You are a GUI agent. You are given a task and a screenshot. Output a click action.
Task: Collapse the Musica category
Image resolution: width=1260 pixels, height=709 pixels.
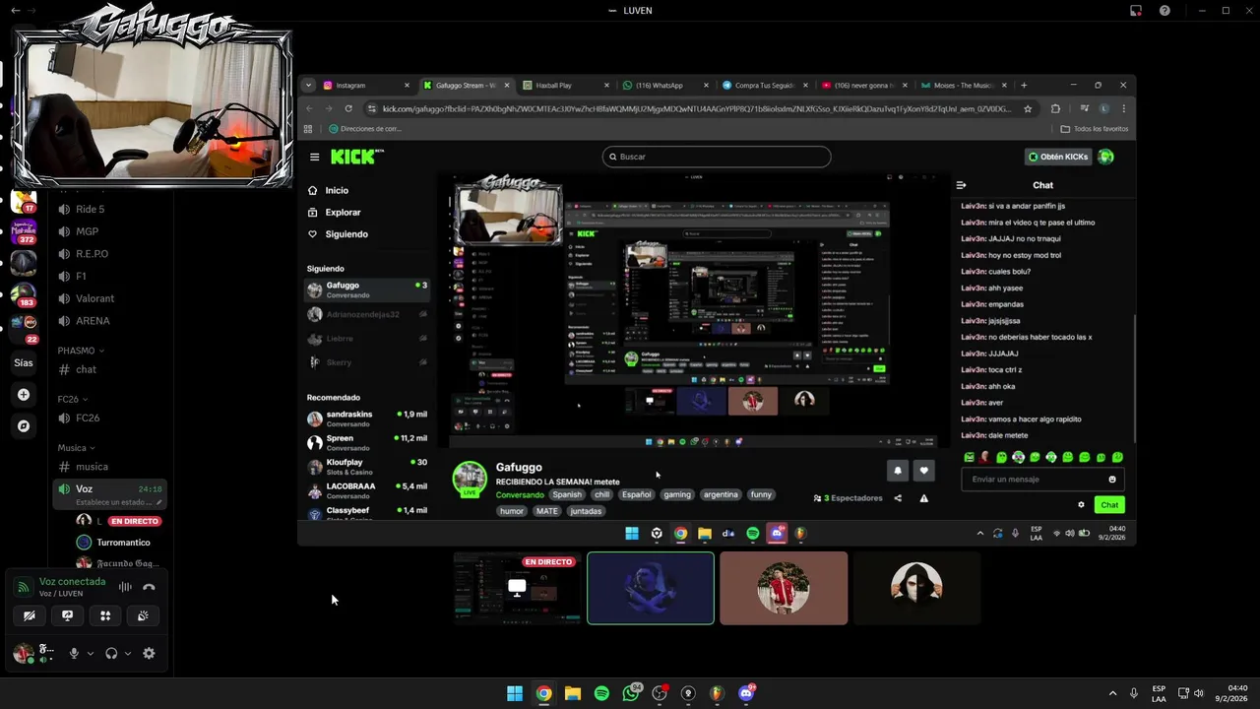[x=78, y=448]
